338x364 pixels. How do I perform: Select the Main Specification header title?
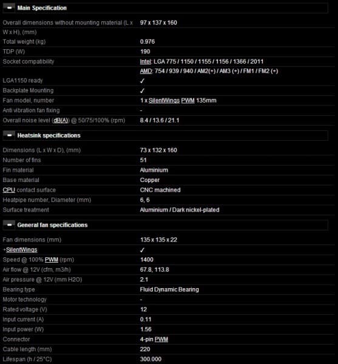[42, 8]
